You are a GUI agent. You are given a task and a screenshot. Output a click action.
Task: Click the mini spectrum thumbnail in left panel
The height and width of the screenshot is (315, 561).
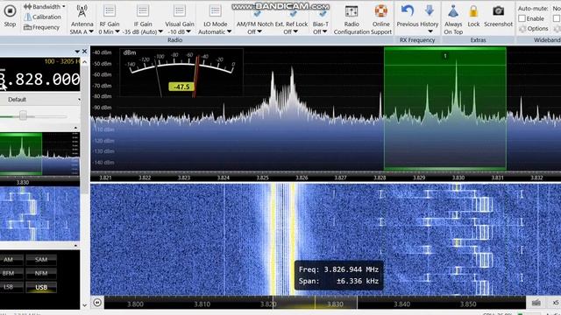click(x=39, y=154)
